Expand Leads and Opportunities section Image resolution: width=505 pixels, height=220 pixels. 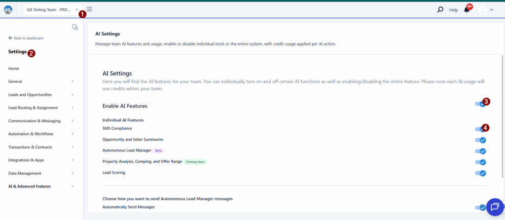(x=41, y=95)
